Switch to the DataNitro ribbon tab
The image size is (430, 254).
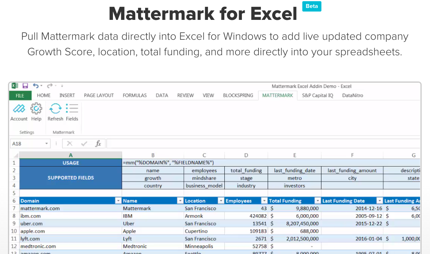click(x=353, y=95)
